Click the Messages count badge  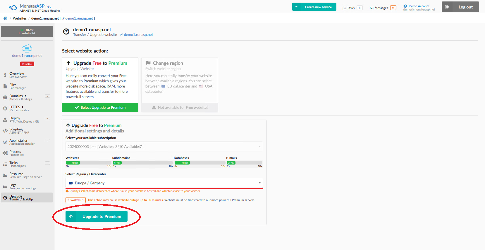tap(393, 8)
